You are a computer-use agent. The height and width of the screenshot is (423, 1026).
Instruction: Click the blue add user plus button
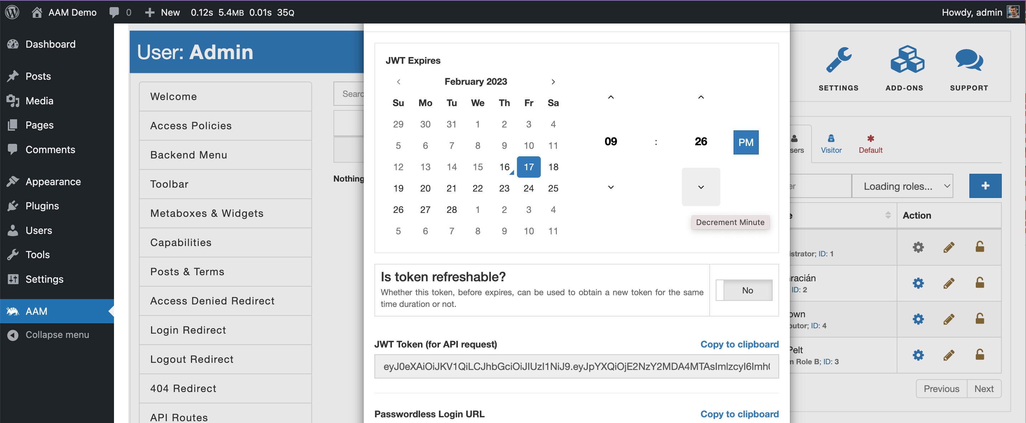pyautogui.click(x=985, y=186)
